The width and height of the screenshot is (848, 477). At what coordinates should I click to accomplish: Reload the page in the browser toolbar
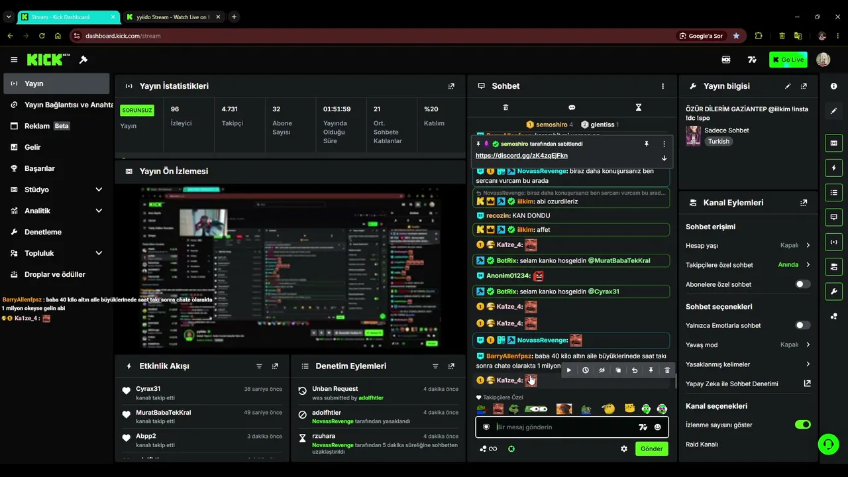(x=42, y=36)
